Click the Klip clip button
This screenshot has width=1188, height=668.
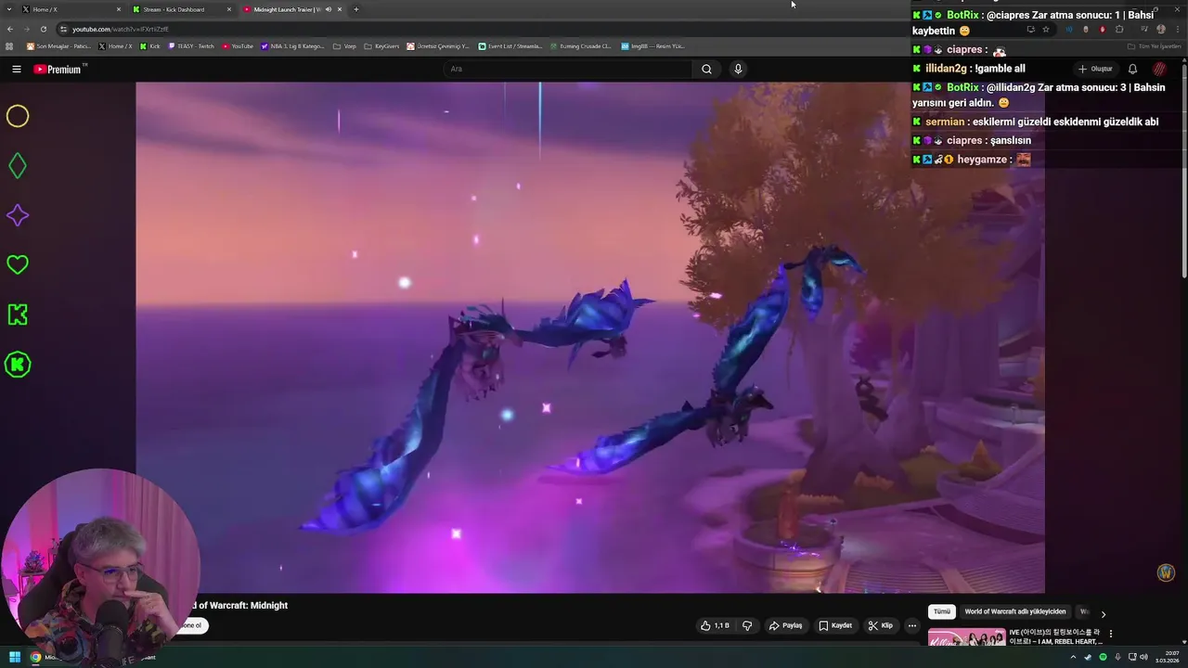coord(881,625)
